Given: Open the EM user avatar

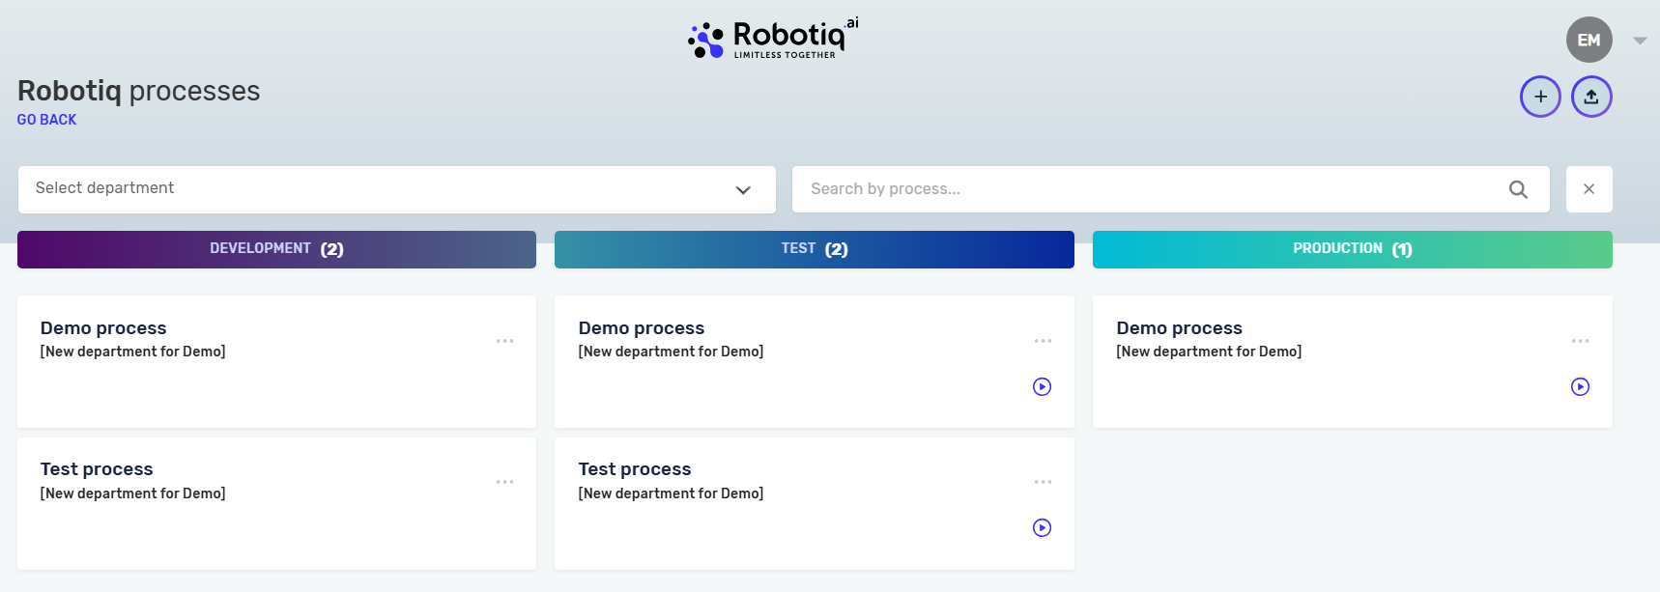Looking at the screenshot, I should [1588, 40].
